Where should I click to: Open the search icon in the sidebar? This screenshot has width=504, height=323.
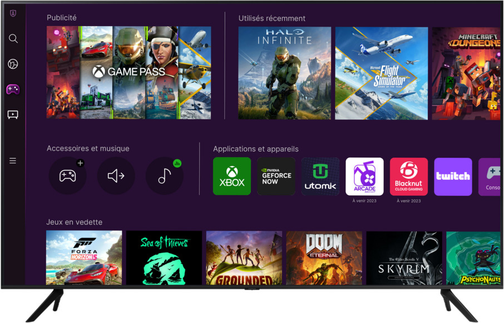coord(13,39)
